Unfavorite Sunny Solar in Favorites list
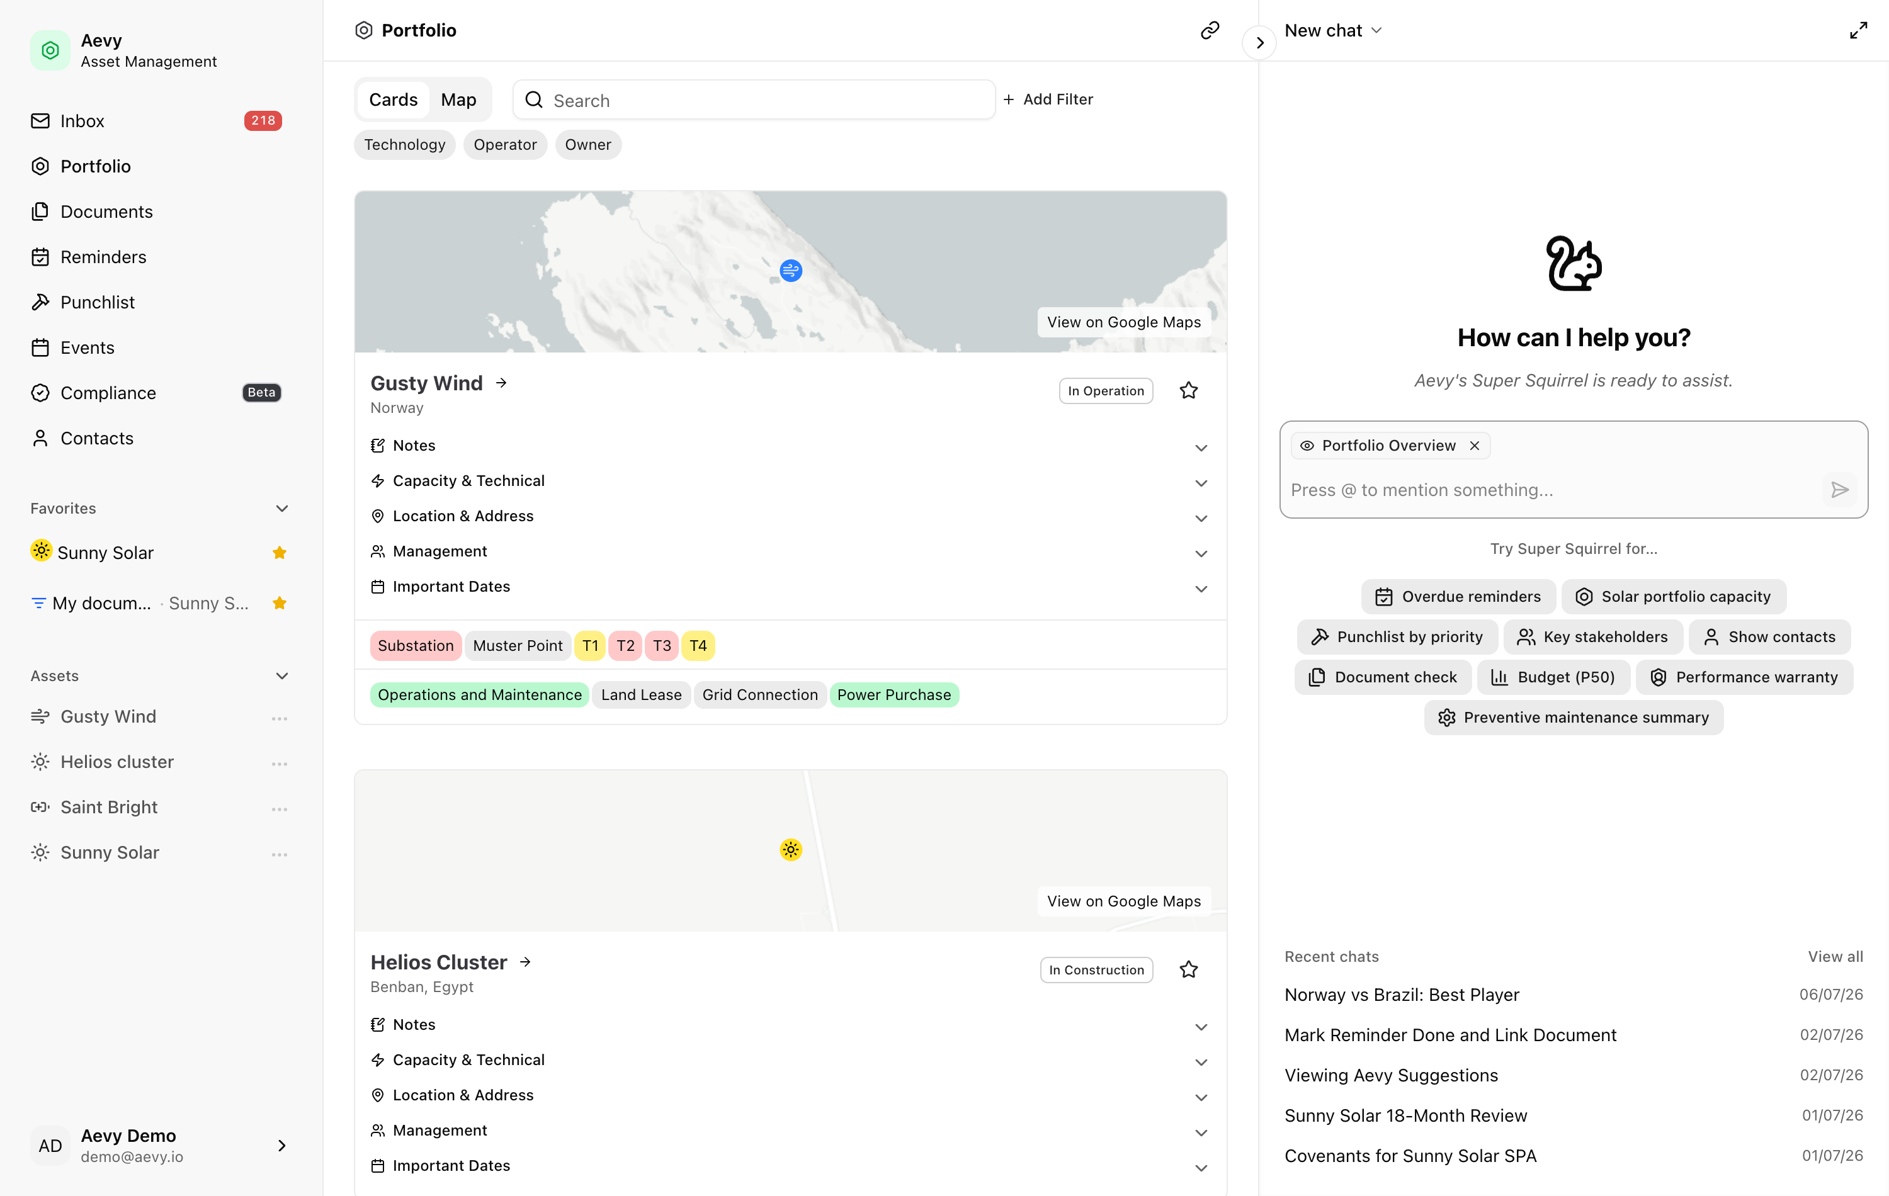This screenshot has width=1889, height=1196. (280, 553)
